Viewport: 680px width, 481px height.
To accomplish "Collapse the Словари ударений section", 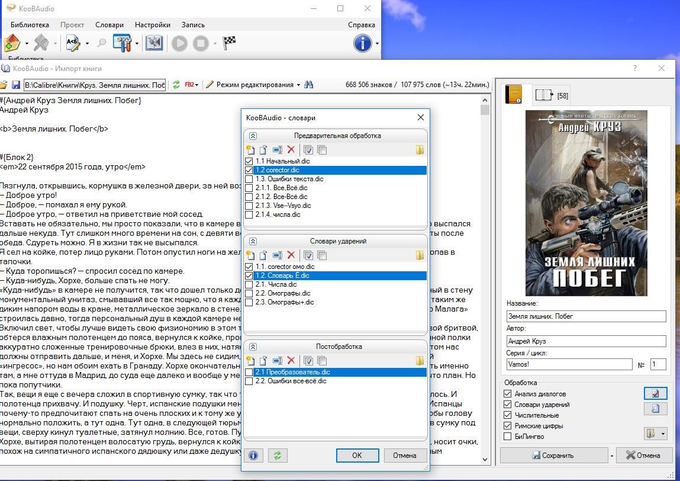I will 253,241.
